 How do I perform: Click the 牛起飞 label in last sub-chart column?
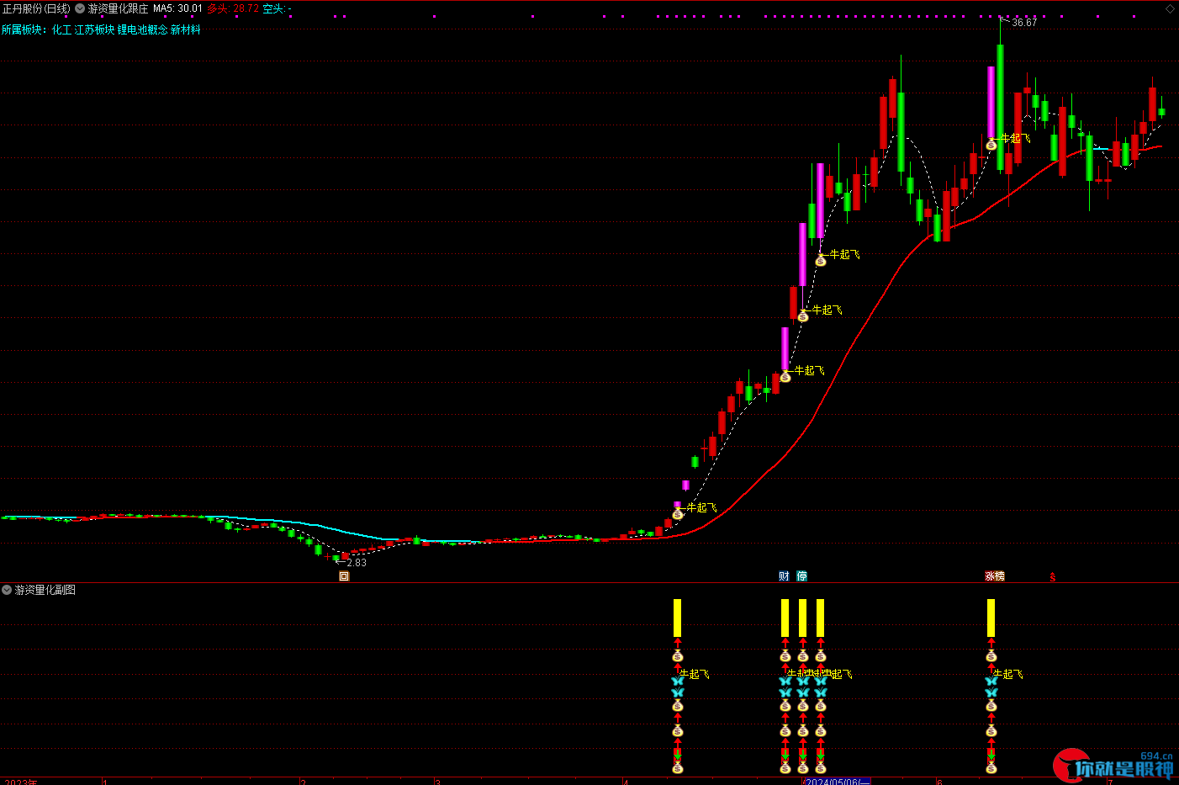[x=1008, y=674]
